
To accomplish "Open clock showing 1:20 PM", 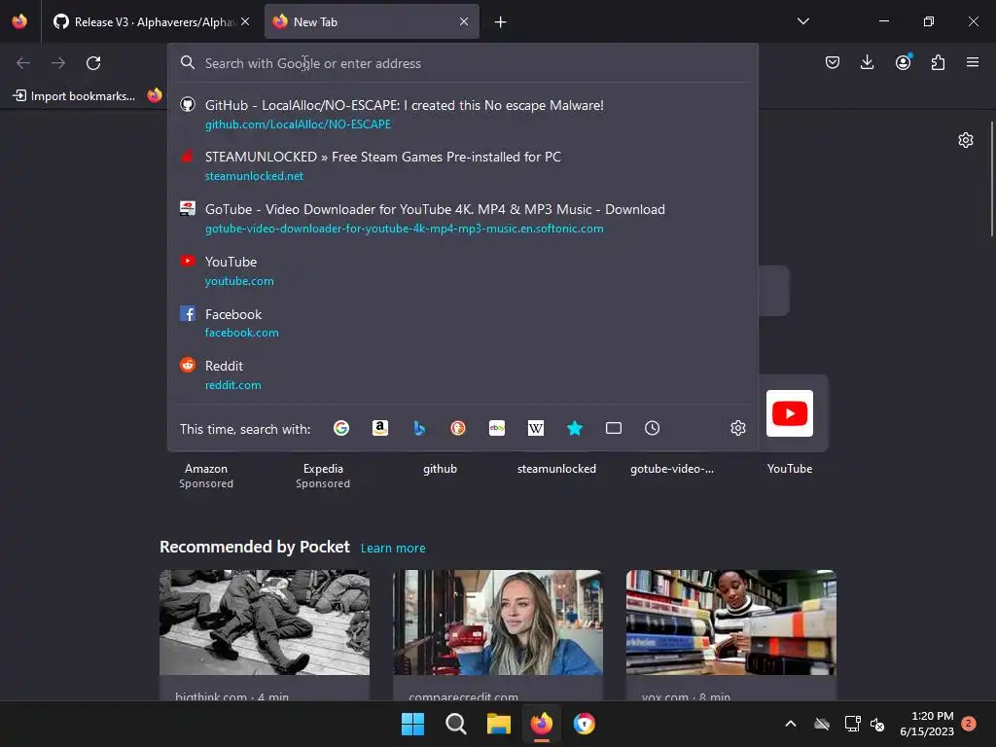I will pos(927,724).
